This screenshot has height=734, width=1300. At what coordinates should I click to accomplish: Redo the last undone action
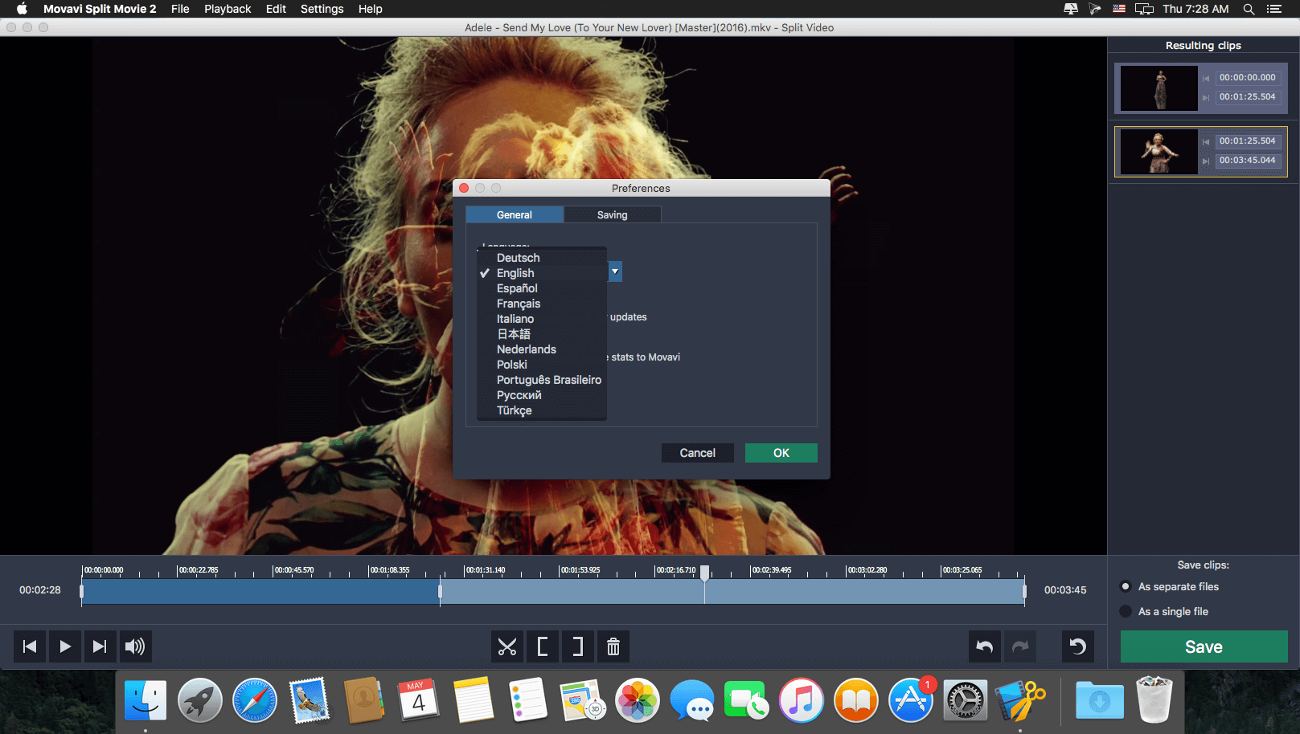[x=1020, y=646]
